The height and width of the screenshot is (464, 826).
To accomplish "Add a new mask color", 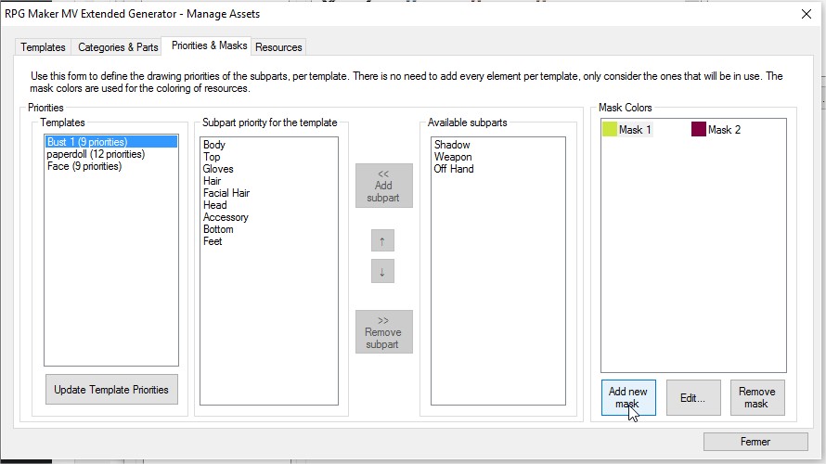I will click(x=628, y=397).
